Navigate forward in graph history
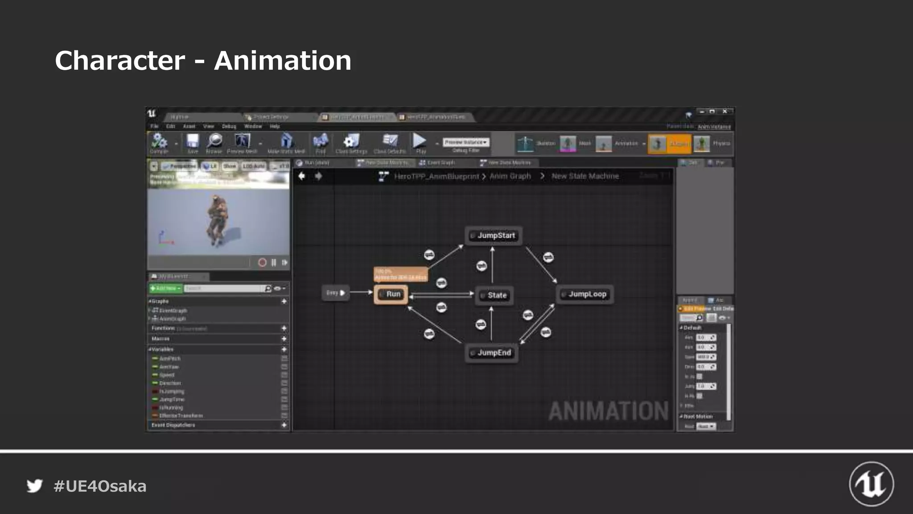Viewport: 913px width, 514px height. click(318, 176)
